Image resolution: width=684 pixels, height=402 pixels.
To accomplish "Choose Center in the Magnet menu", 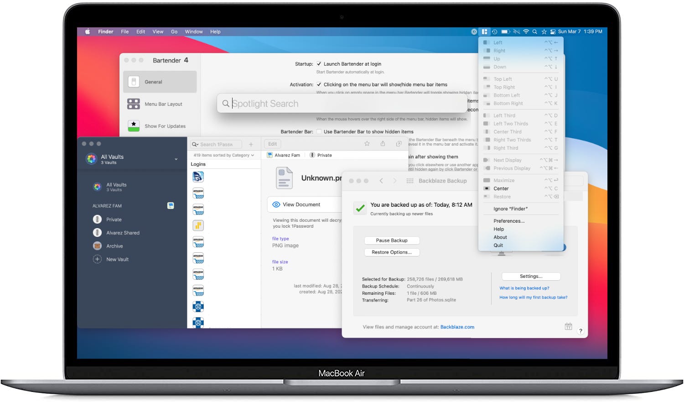I will pyautogui.click(x=521, y=188).
